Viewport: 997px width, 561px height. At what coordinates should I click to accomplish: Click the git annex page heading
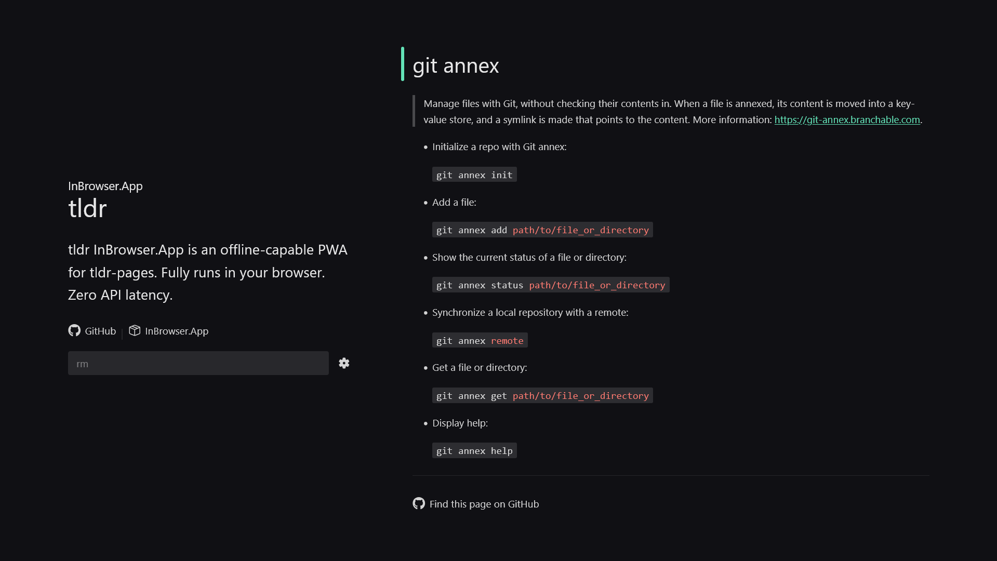[x=456, y=65]
